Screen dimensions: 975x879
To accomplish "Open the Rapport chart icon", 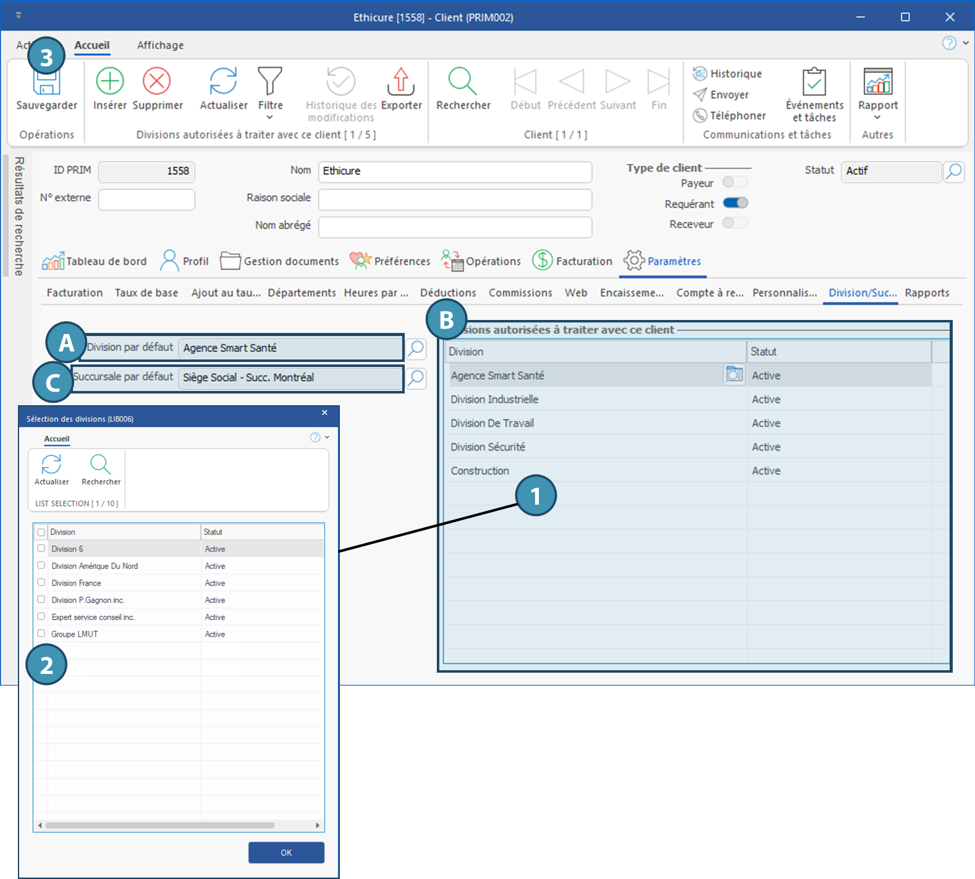I will pyautogui.click(x=877, y=82).
